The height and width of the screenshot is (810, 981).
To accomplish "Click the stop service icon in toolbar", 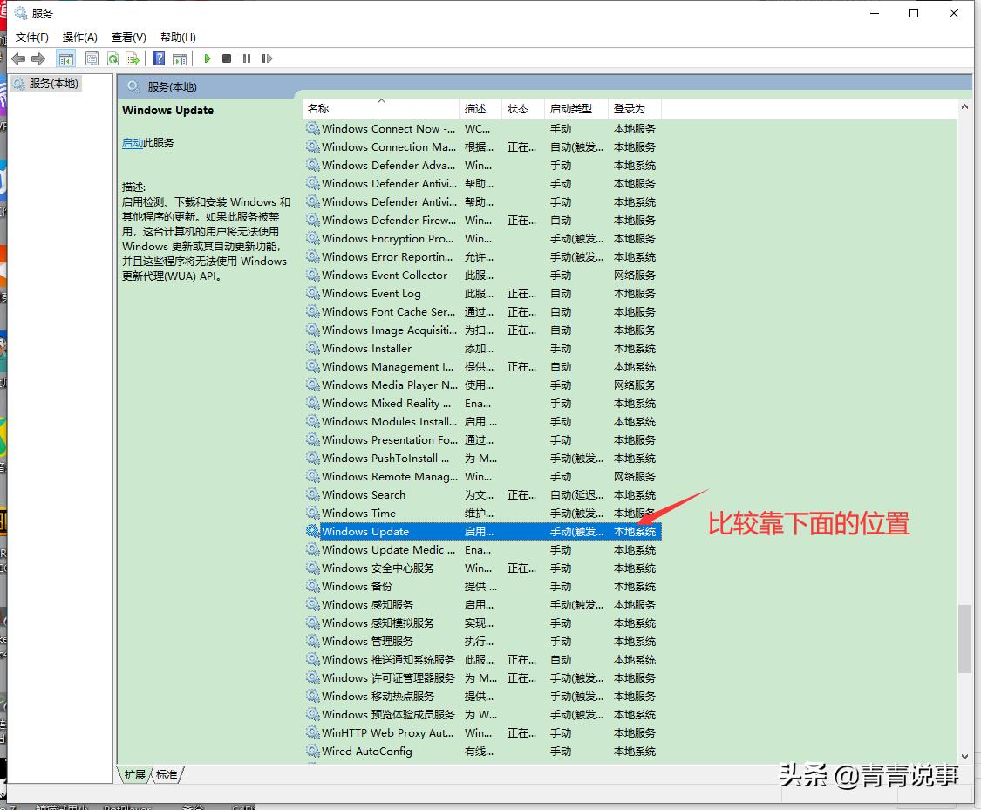I will point(227,58).
